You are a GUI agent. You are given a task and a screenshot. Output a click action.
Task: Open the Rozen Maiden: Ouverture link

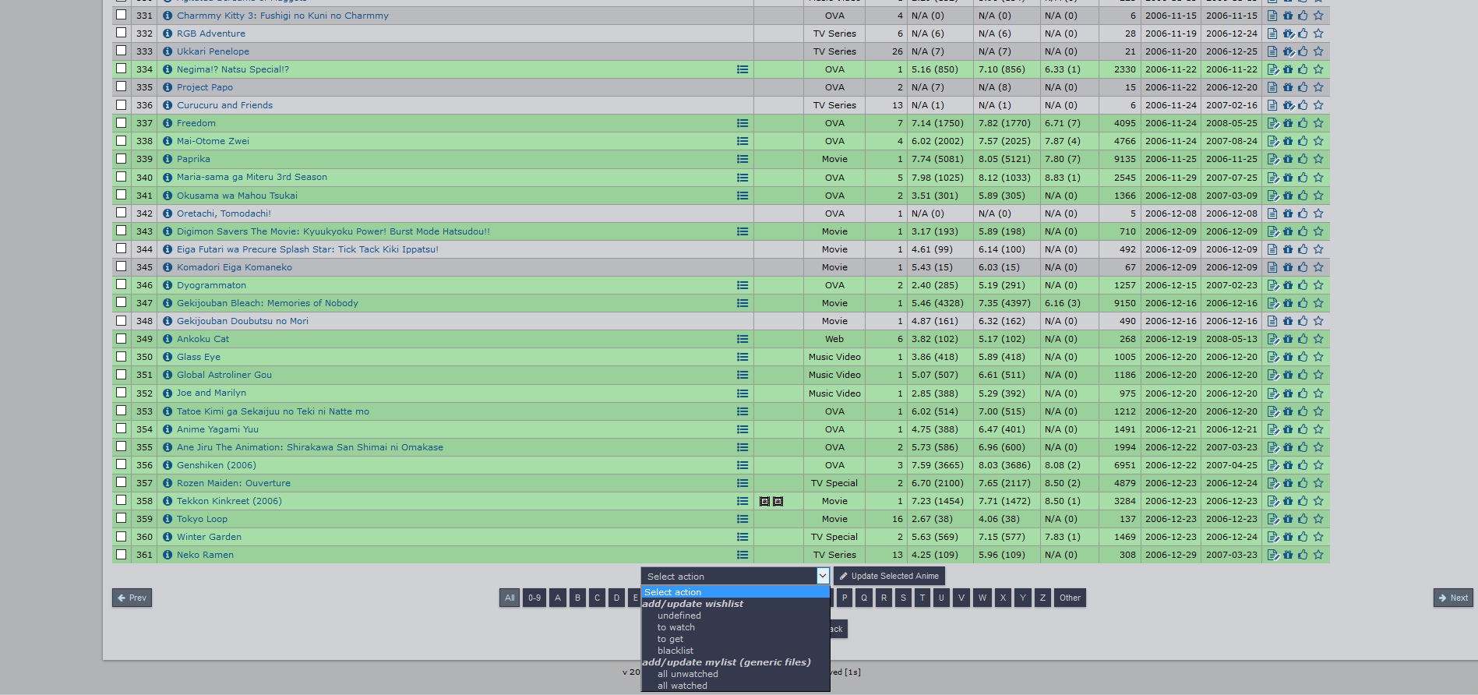pyautogui.click(x=233, y=483)
